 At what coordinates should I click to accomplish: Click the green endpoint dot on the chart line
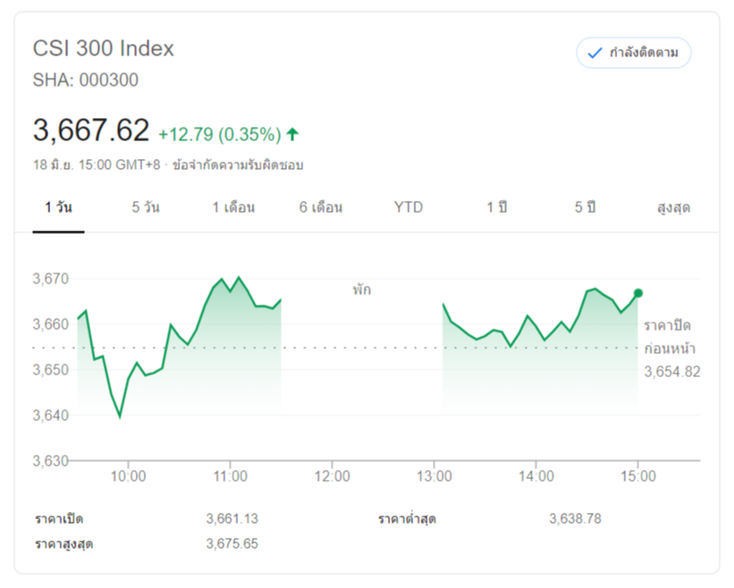(637, 293)
